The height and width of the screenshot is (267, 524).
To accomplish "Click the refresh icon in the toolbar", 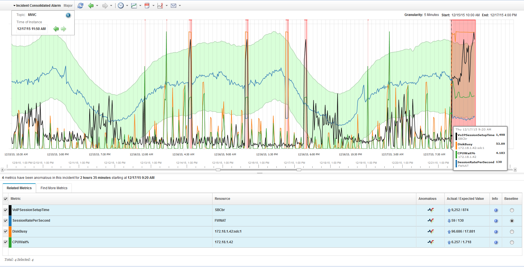I will (80, 6).
